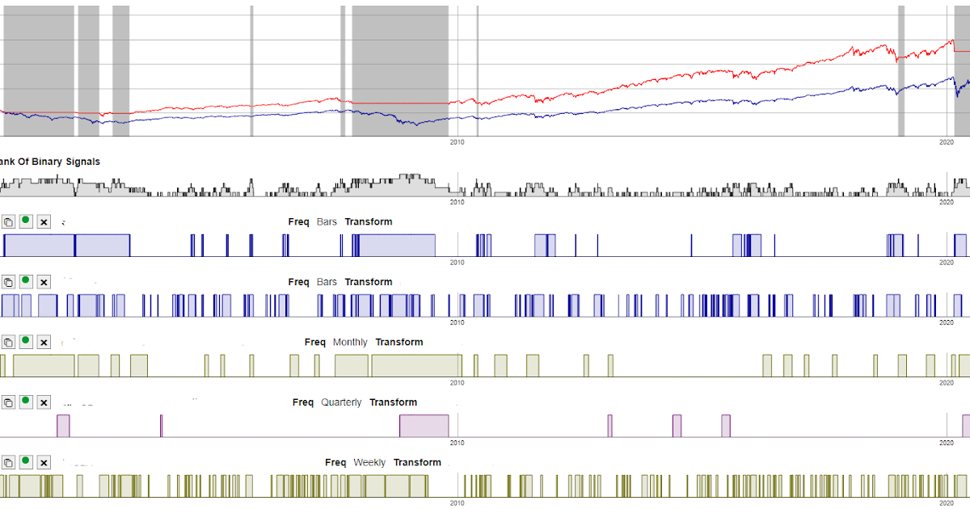The image size is (970, 509).
Task: Remove the second Bars signal panel
Action: tap(44, 281)
